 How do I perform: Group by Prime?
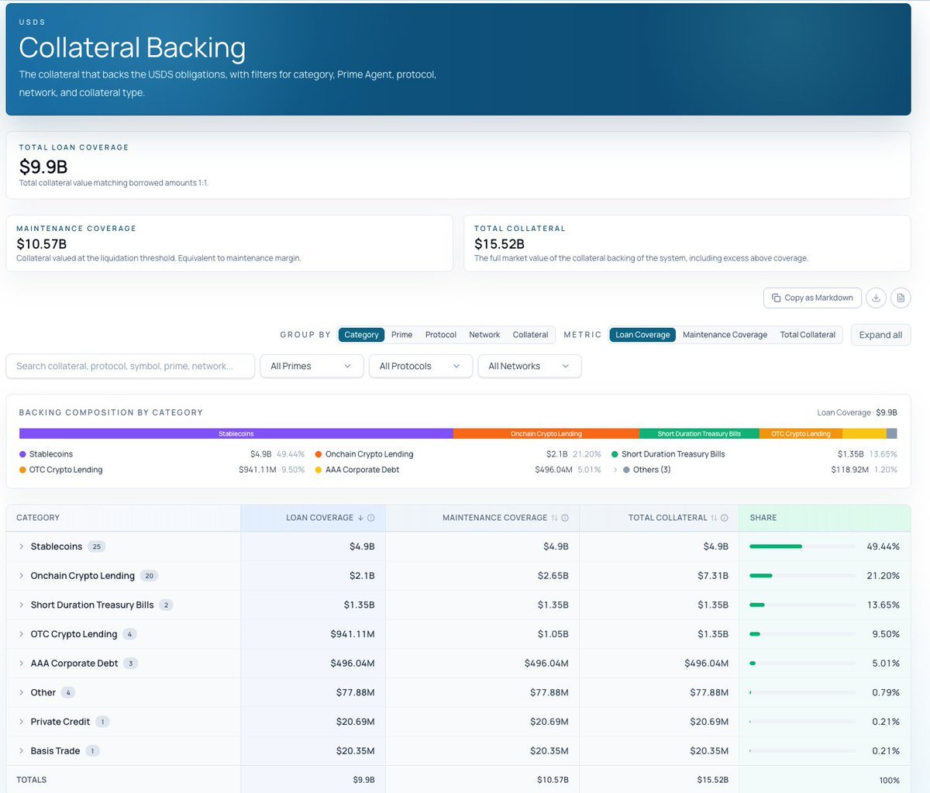tap(401, 335)
